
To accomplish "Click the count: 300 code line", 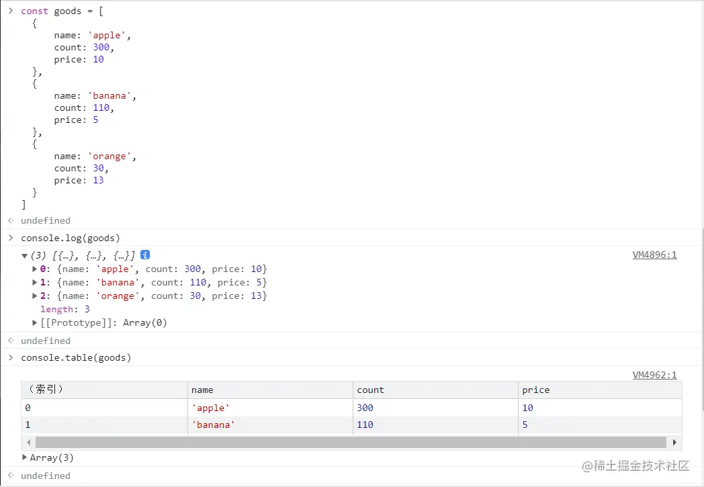I will pyautogui.click(x=85, y=48).
